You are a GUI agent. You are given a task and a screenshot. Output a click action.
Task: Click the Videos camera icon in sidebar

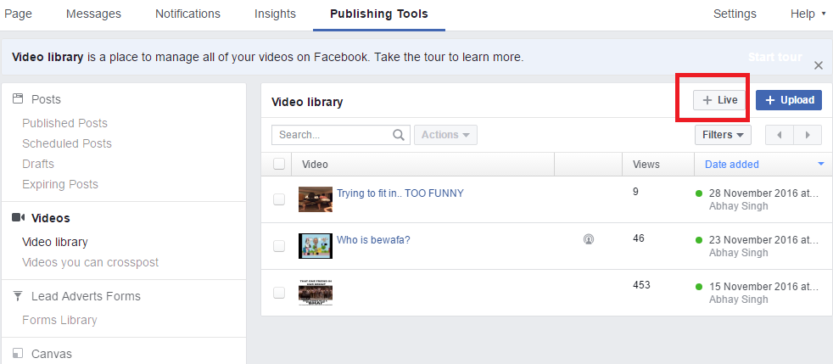19,217
